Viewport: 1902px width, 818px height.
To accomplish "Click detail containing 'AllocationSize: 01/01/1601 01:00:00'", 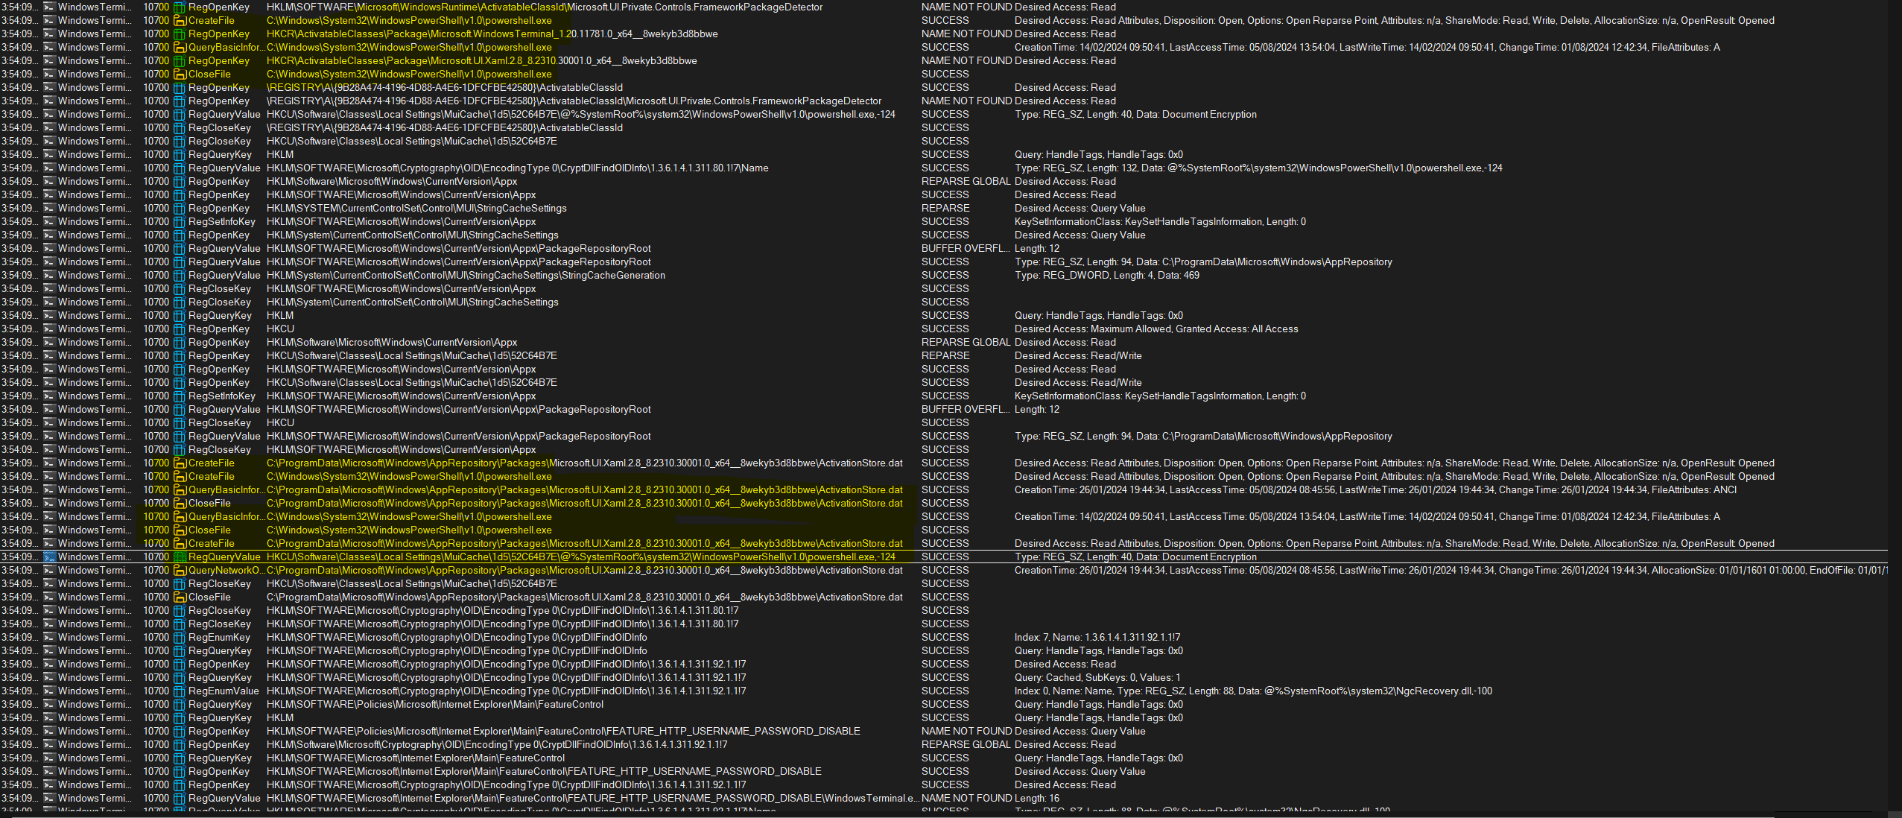I will (x=1451, y=570).
